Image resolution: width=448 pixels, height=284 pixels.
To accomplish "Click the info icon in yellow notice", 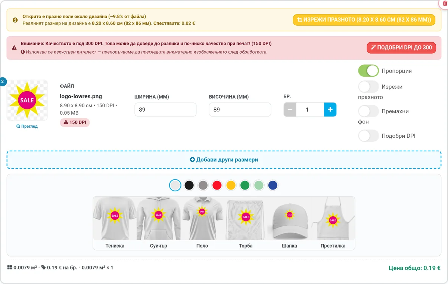I will pos(15,20).
